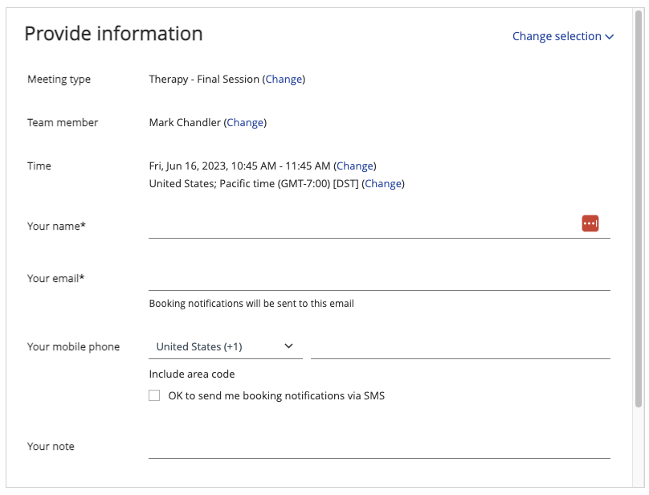This screenshot has width=649, height=495.
Task: Click the Your email* field label
Action: coord(56,278)
